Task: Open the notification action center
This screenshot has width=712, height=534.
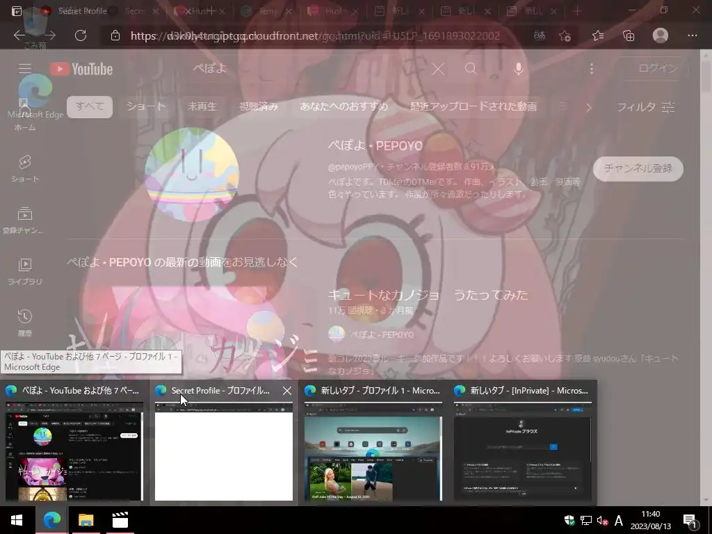Action: tap(690, 521)
